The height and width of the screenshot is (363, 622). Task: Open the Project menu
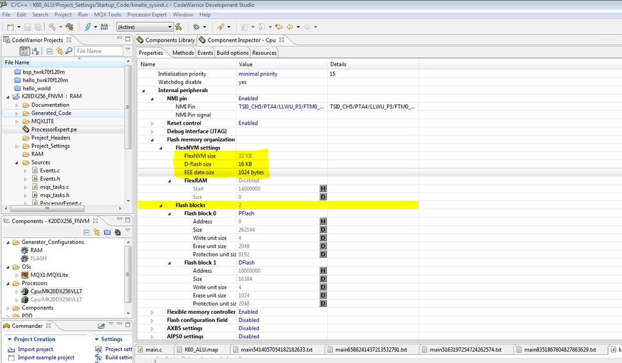pos(63,15)
